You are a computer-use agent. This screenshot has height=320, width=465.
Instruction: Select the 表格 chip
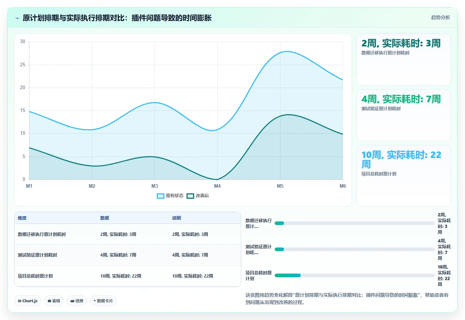point(54,301)
